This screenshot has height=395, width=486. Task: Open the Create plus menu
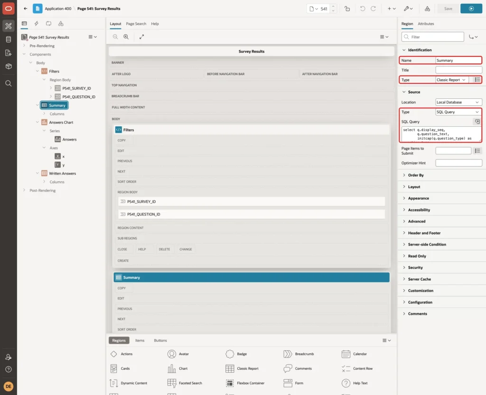tap(392, 9)
